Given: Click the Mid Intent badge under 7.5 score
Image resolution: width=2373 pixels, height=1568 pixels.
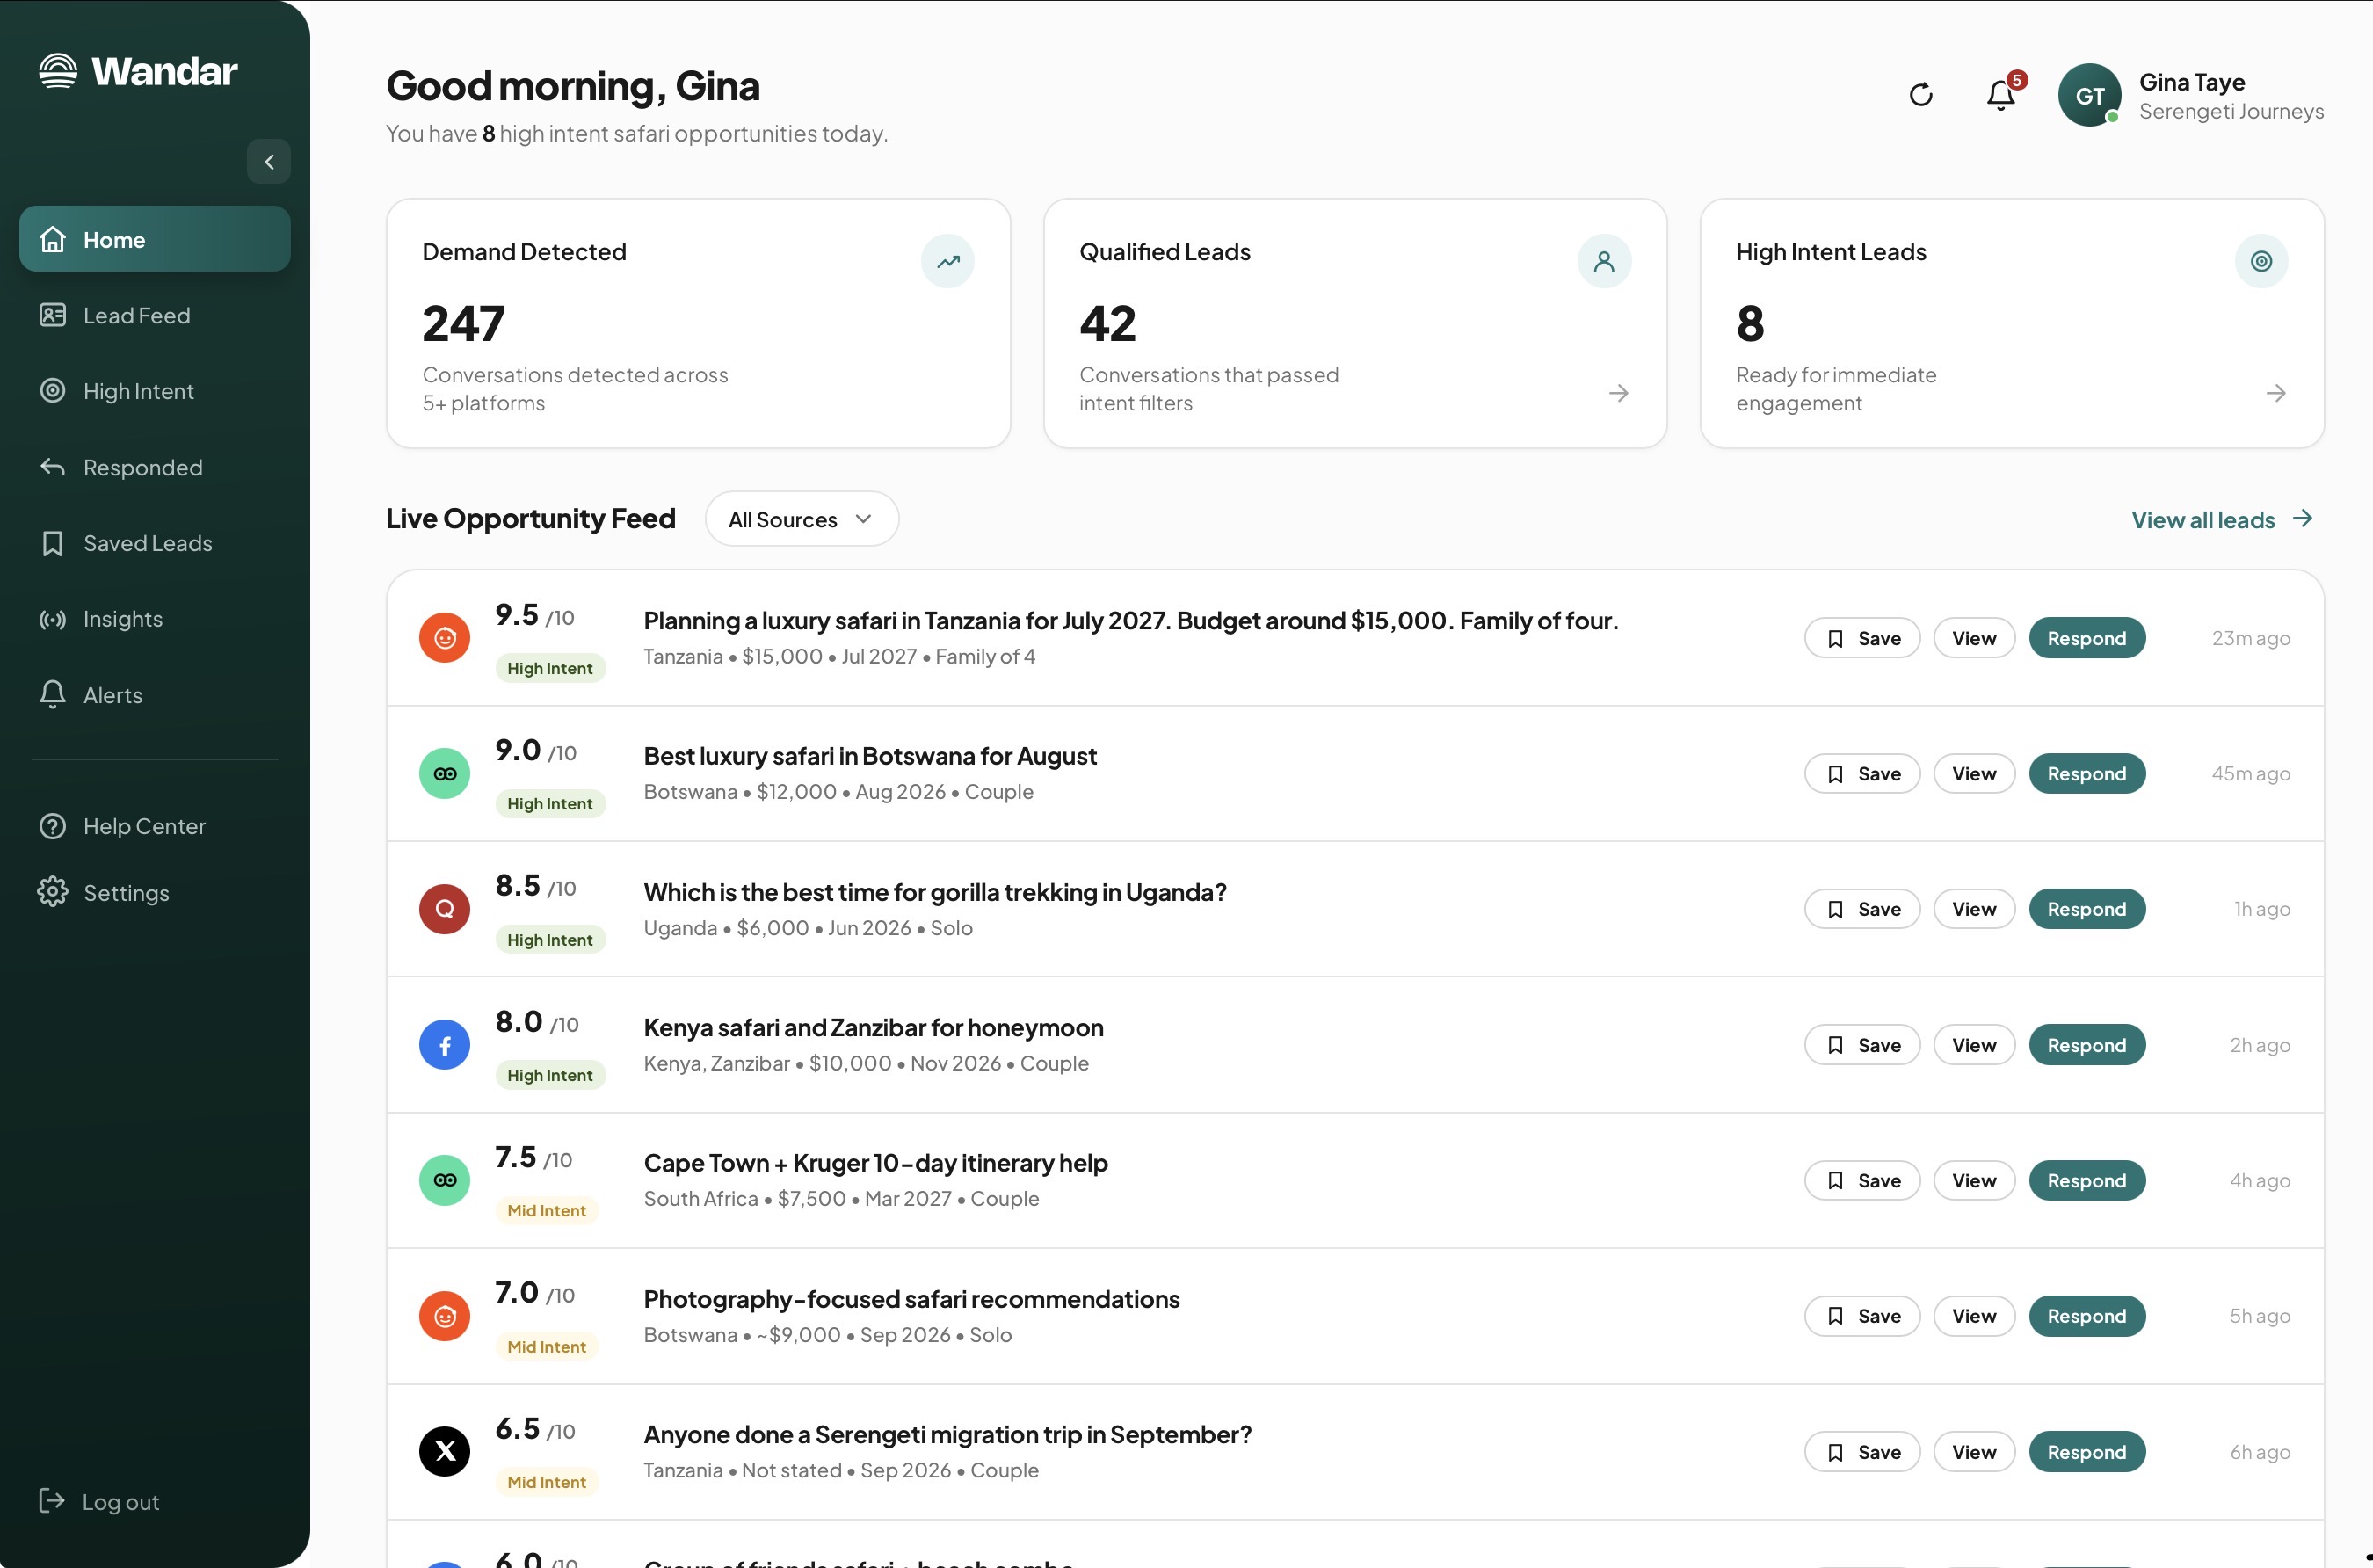Looking at the screenshot, I should pos(547,1210).
